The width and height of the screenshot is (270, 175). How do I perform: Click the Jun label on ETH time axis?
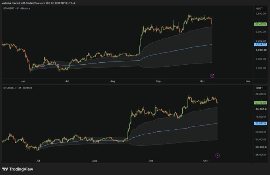(x=23, y=81)
